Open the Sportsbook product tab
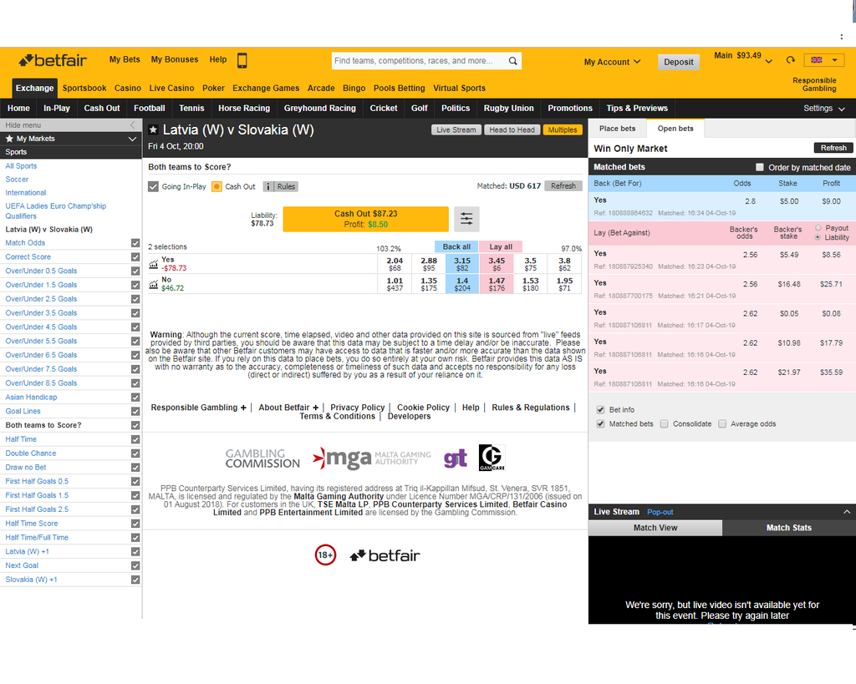The image size is (856, 684). (84, 88)
